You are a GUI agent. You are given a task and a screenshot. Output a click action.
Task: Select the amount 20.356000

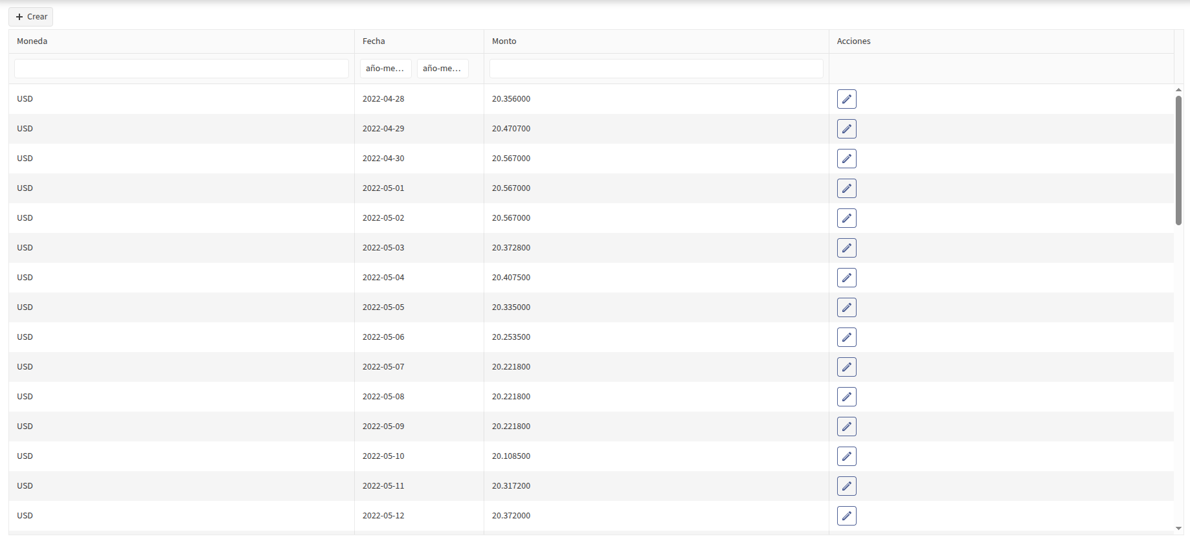point(511,99)
